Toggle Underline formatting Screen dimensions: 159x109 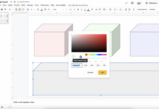pos(85,9)
